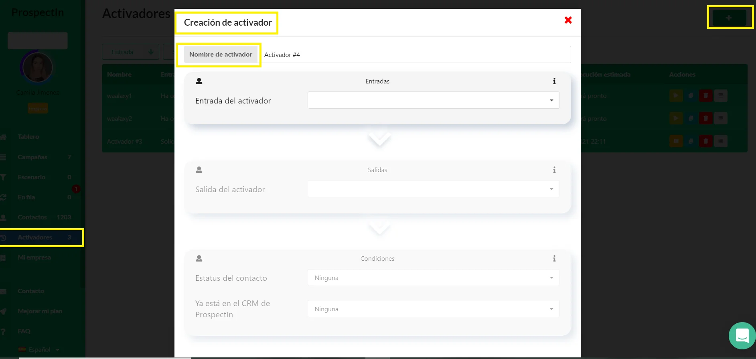Viewport: 756px width, 359px height.
Task: Open FAQ in the sidebar
Action: (x=24, y=331)
